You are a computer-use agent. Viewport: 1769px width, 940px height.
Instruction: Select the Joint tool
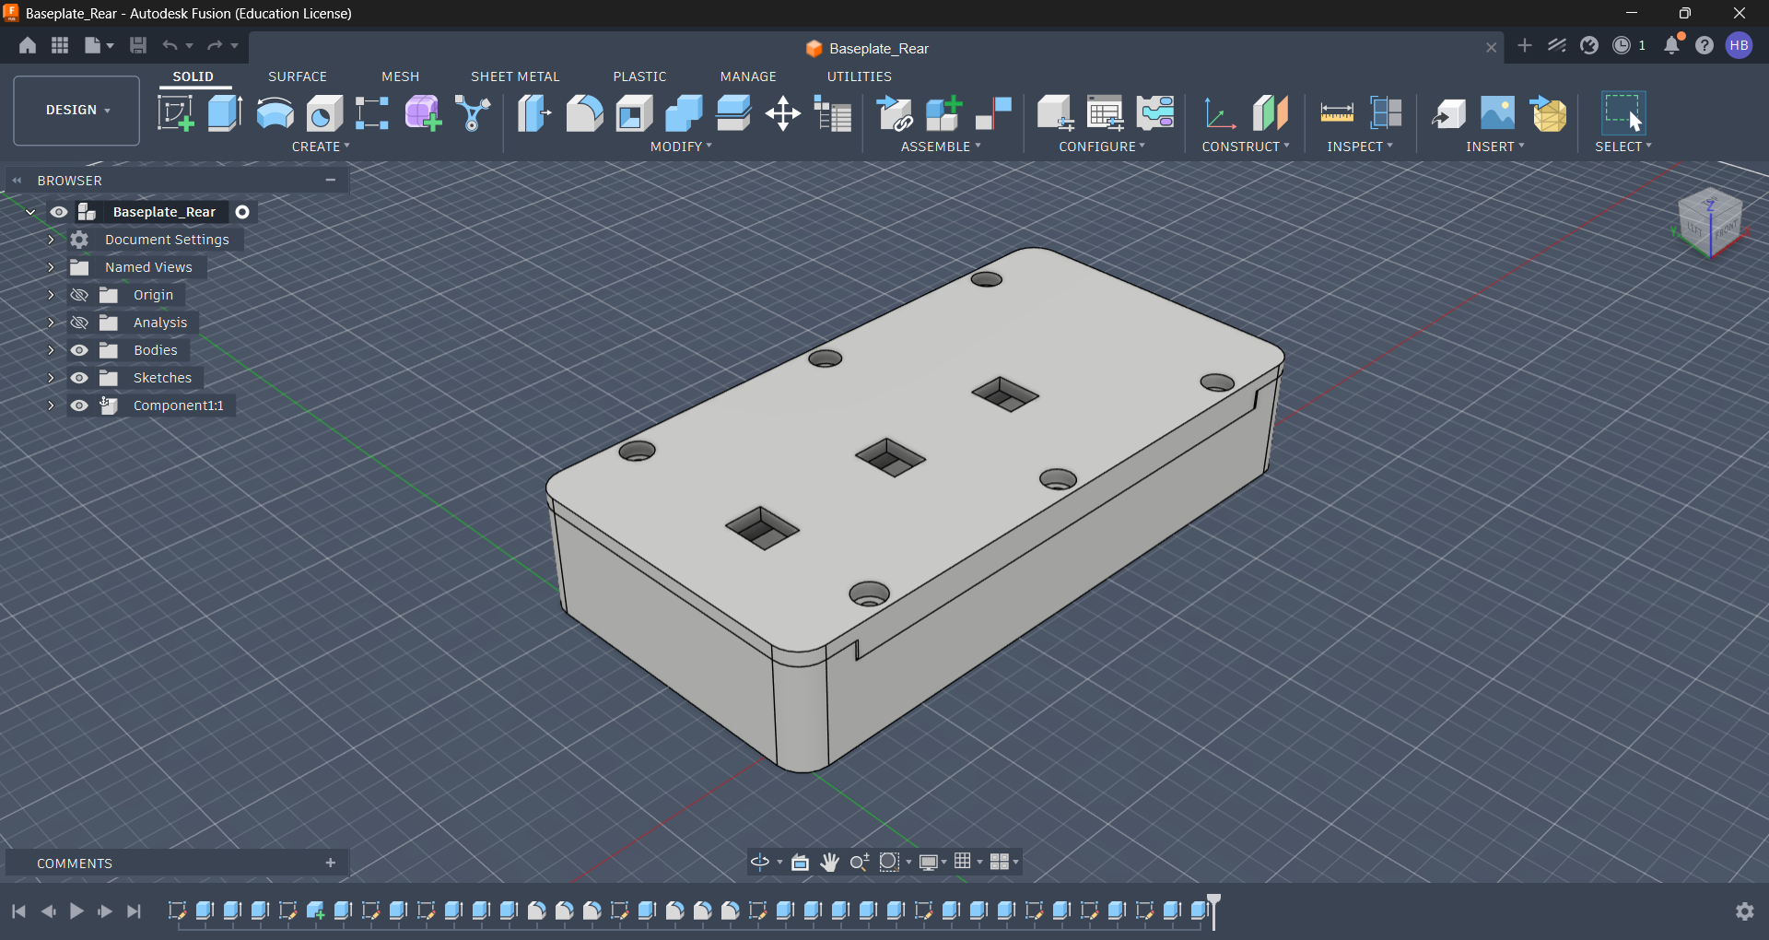click(x=994, y=113)
